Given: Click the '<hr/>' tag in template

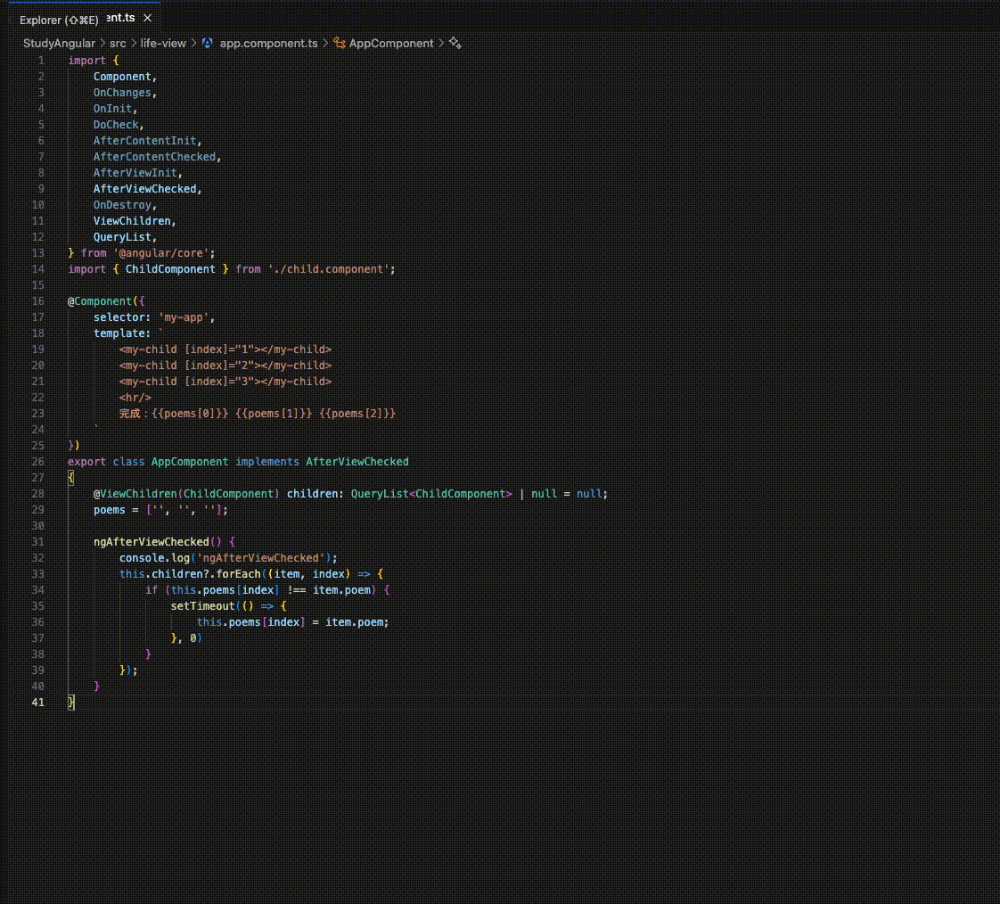Looking at the screenshot, I should (x=135, y=398).
